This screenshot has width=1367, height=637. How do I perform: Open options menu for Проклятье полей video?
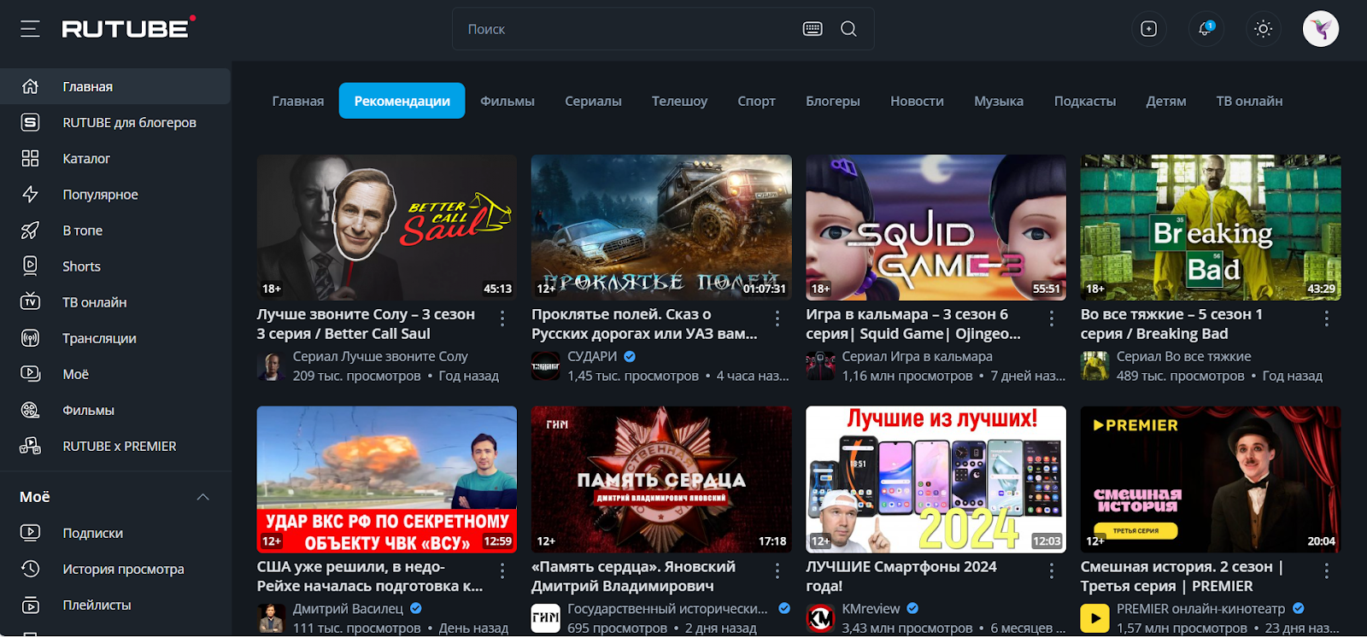point(777,318)
